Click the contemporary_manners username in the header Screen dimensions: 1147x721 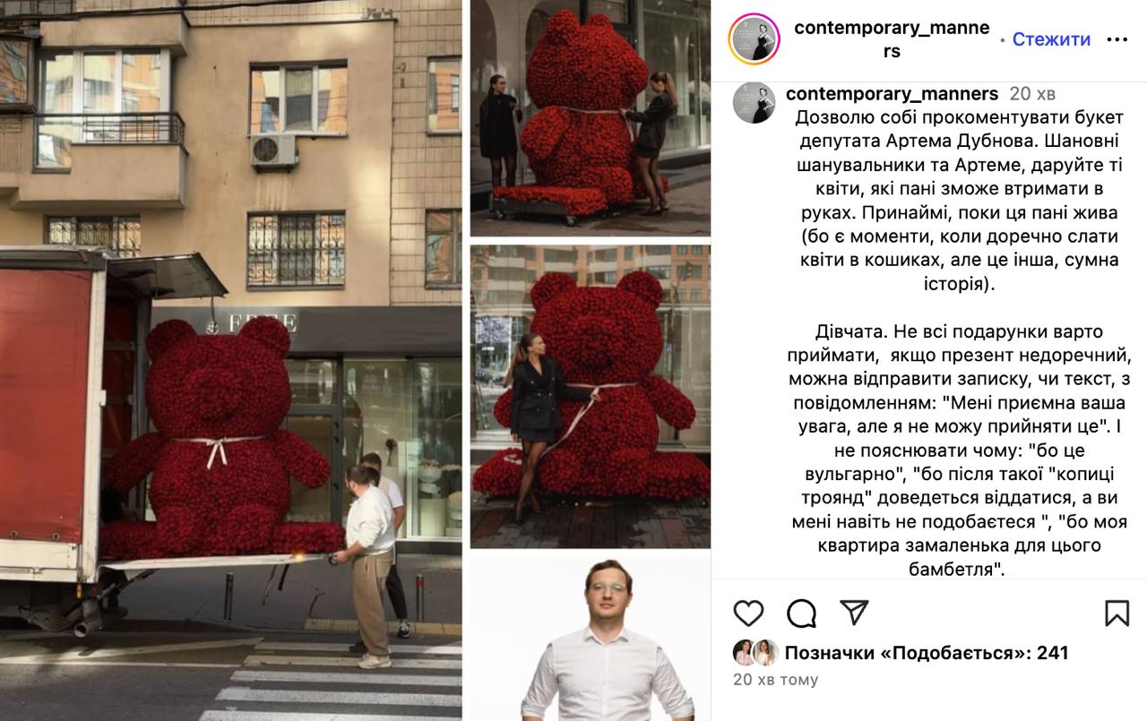tap(892, 39)
